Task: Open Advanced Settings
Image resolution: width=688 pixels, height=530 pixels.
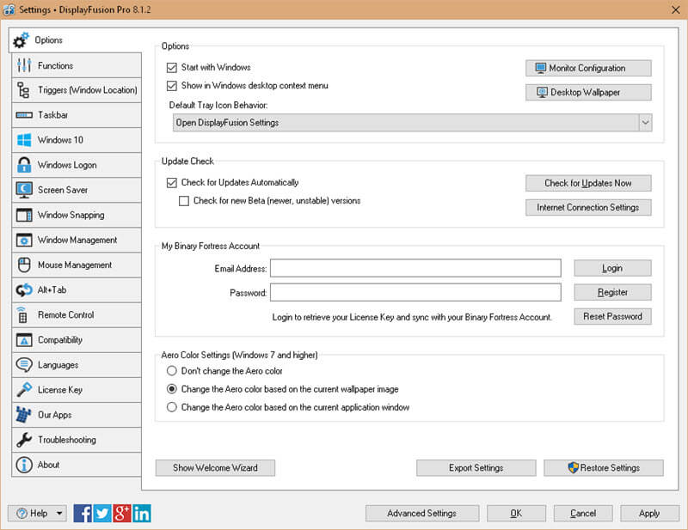Action: click(x=422, y=514)
